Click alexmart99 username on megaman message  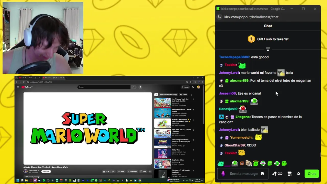(x=239, y=80)
